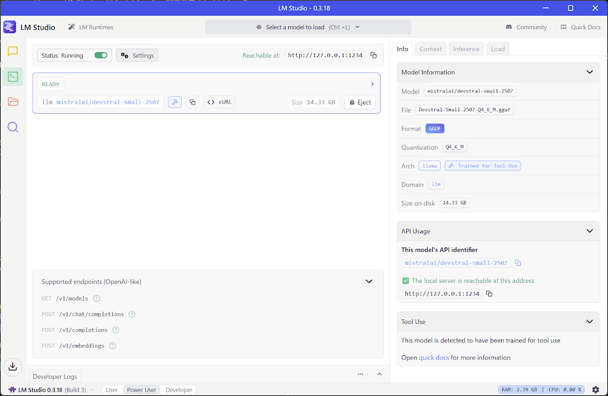
Task: Switch to the Load tab
Action: (498, 49)
